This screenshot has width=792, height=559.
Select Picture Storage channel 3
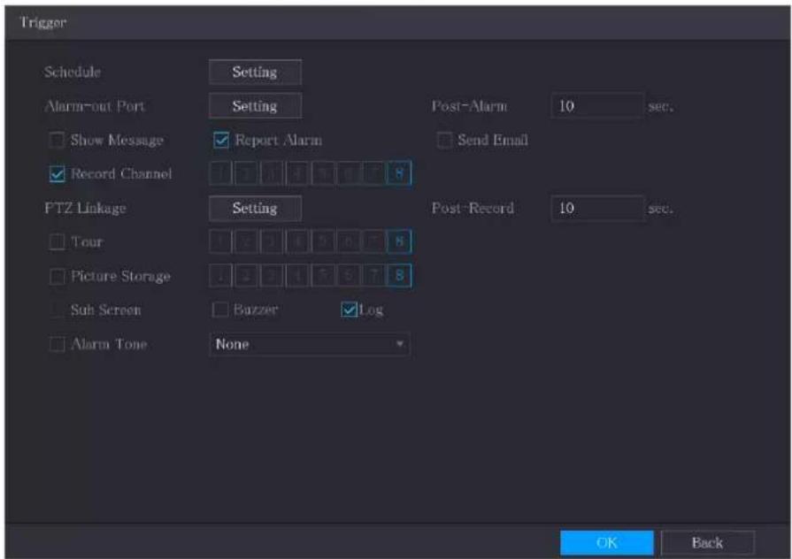pyautogui.click(x=272, y=276)
